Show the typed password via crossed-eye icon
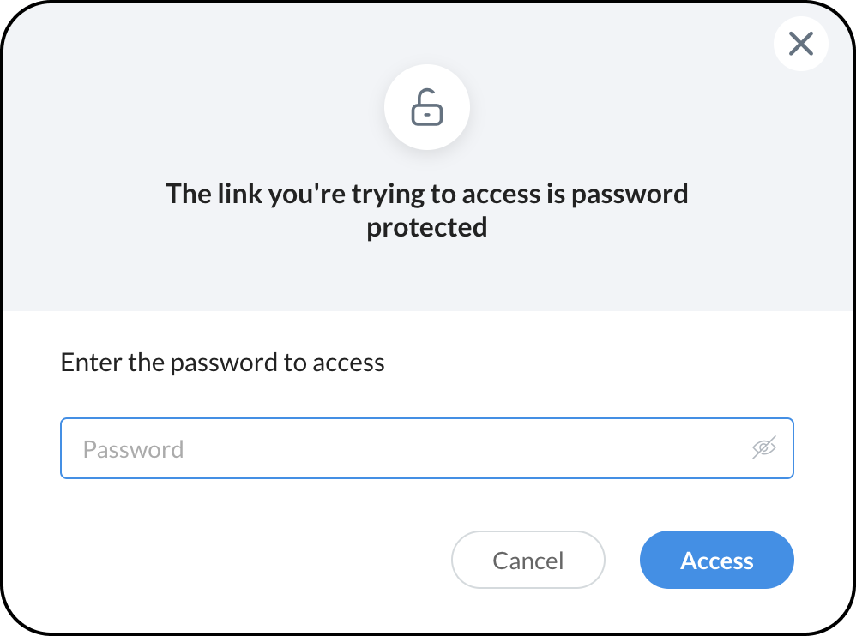Screen dimensions: 856x636 (x=763, y=447)
